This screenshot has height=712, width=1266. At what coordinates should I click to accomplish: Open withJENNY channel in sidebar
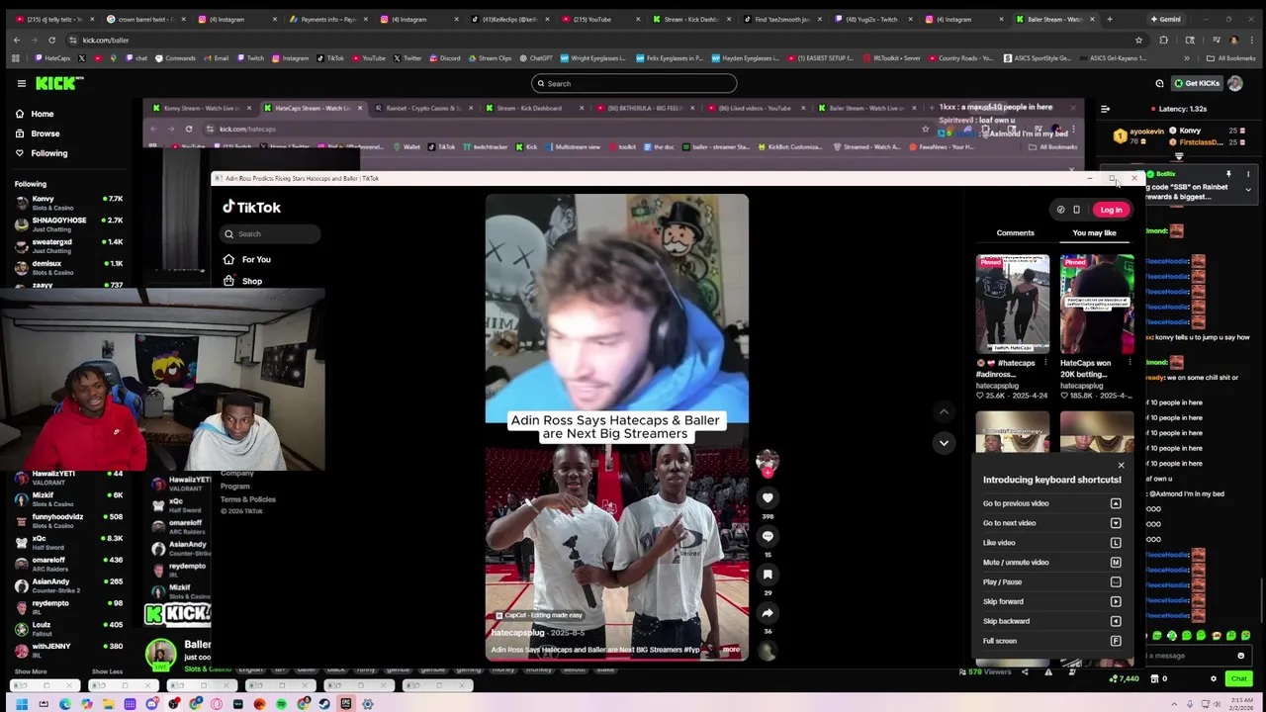pos(67,651)
